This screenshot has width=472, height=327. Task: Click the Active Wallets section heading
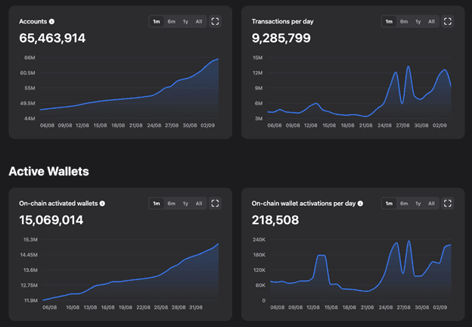[x=48, y=171]
